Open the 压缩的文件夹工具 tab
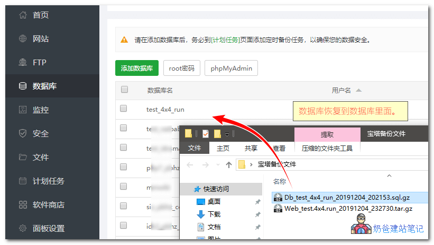This screenshot has width=434, height=245. [x=327, y=149]
